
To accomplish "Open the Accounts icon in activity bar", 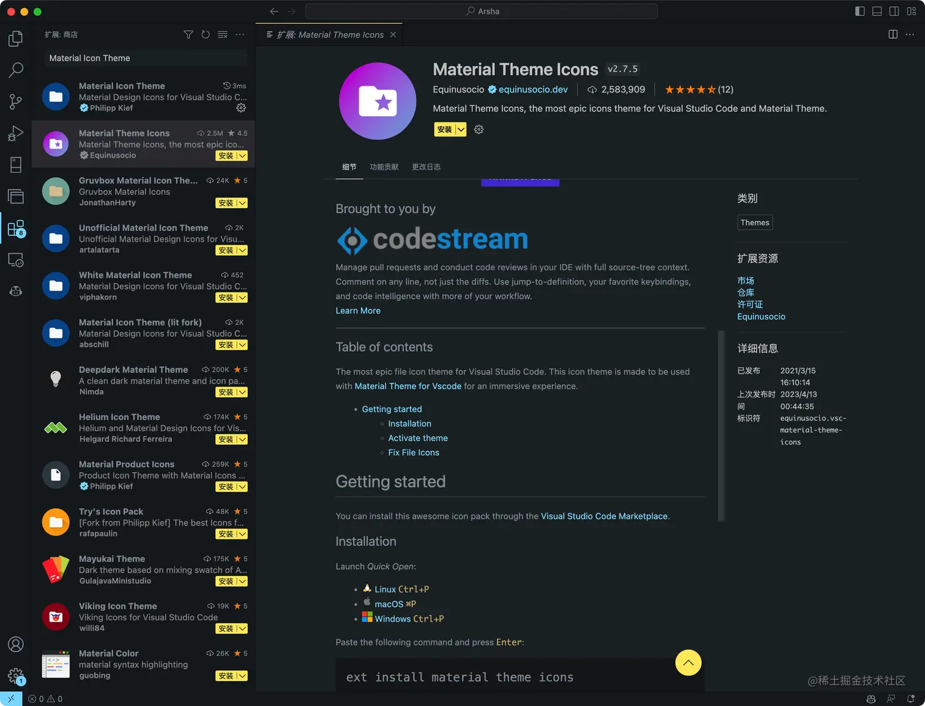I will [x=16, y=644].
